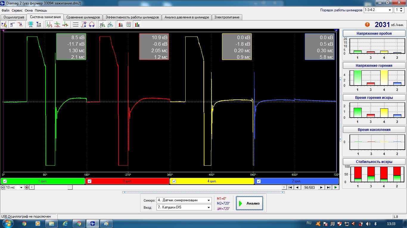Click the overlaid waveforms icon
This screenshot has width=407, height=228.
pyautogui.click(x=65, y=25)
